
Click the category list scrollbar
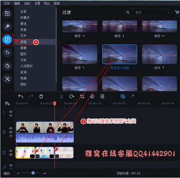coord(56,46)
